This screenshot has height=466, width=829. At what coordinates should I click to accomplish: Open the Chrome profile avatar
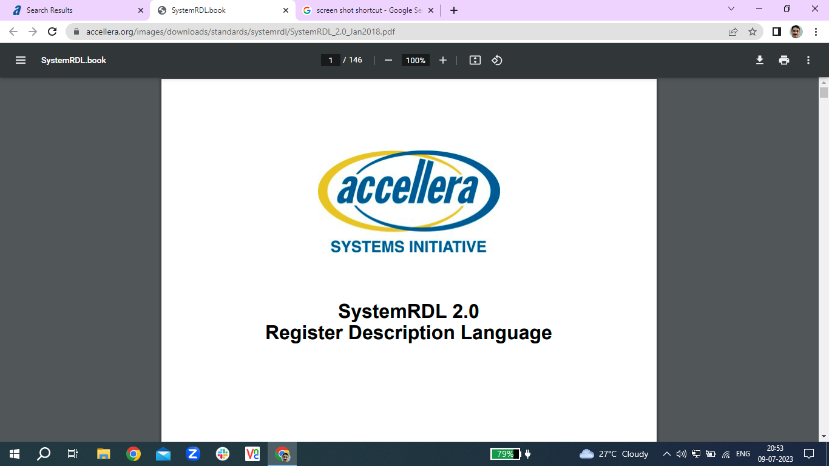click(796, 32)
